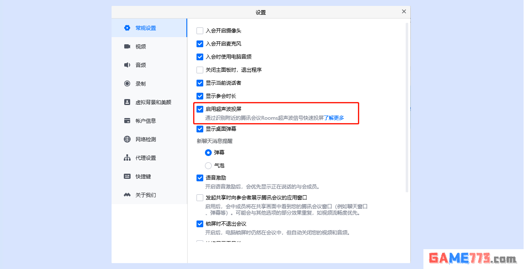Click the record icon for 录制
The height and width of the screenshot is (269, 524).
[127, 83]
